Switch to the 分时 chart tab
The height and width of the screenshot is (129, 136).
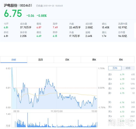14,59
